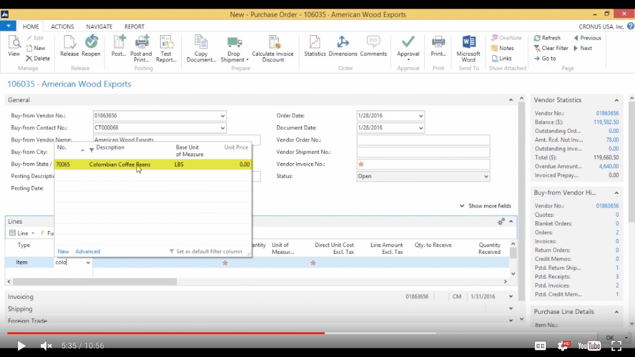Screen dimensions: 635x357
Task: Open the View ribbon button
Action: pos(14,46)
